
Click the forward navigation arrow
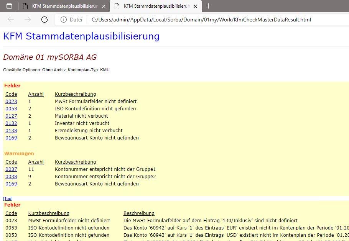click(x=28, y=20)
